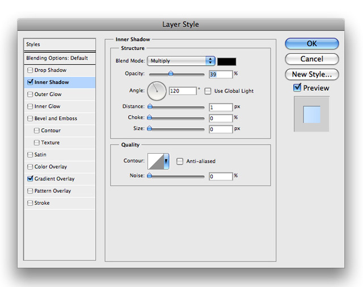Select the Outer Glow style label
The image size is (363, 287).
pyautogui.click(x=48, y=94)
